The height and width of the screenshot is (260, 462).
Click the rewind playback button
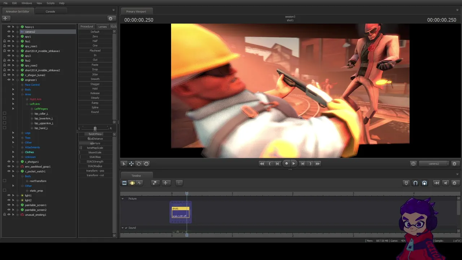click(x=262, y=164)
